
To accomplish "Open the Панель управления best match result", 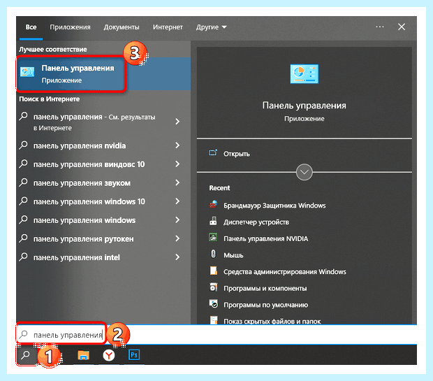I will [103, 74].
